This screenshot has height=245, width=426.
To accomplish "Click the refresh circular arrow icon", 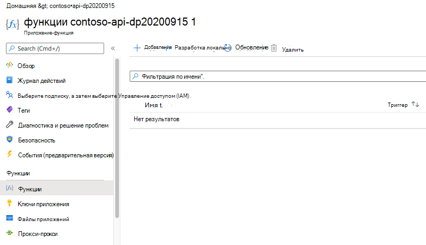I will click(228, 48).
